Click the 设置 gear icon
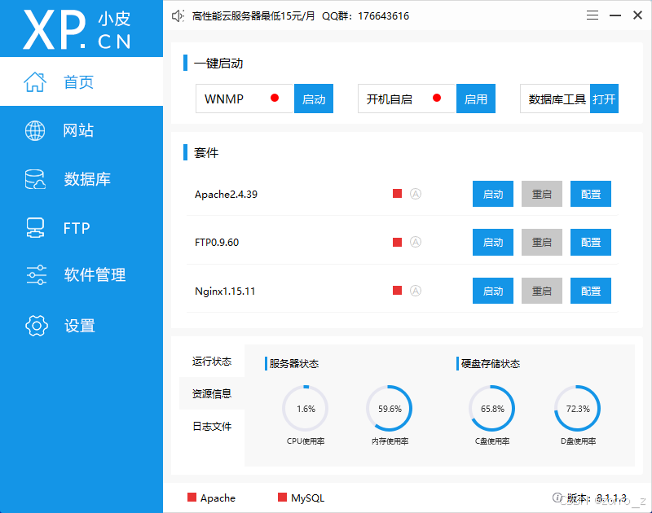 [37, 325]
